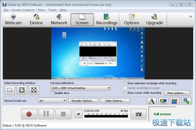
Task: Click the screen preview thumbnail
Action: tap(98, 53)
